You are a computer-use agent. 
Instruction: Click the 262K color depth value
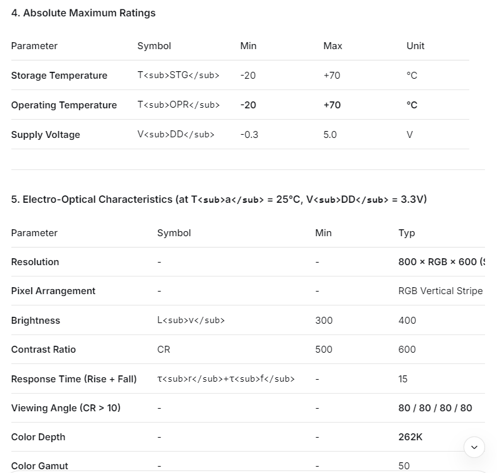(x=411, y=437)
